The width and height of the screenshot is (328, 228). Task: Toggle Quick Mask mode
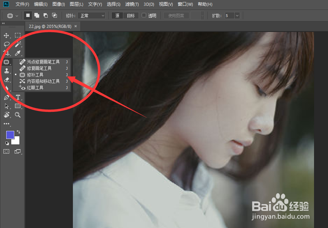[6, 152]
